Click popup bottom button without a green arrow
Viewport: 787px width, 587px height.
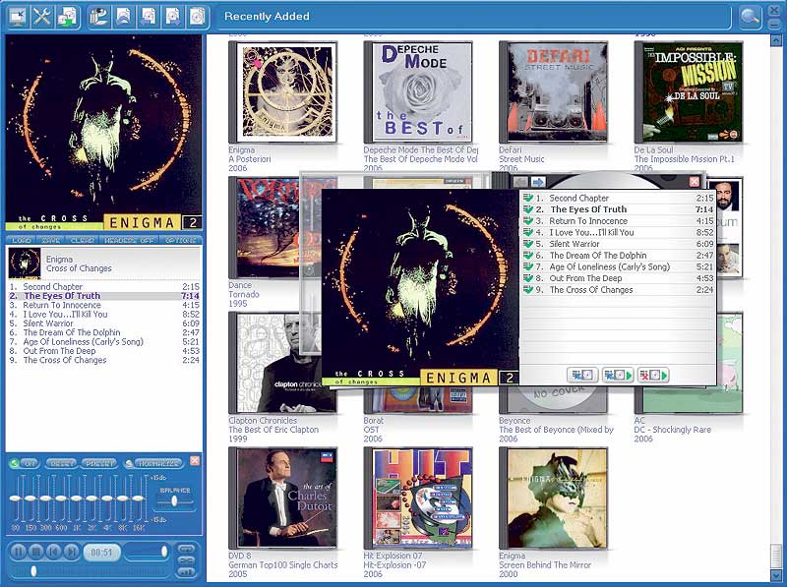click(x=582, y=375)
